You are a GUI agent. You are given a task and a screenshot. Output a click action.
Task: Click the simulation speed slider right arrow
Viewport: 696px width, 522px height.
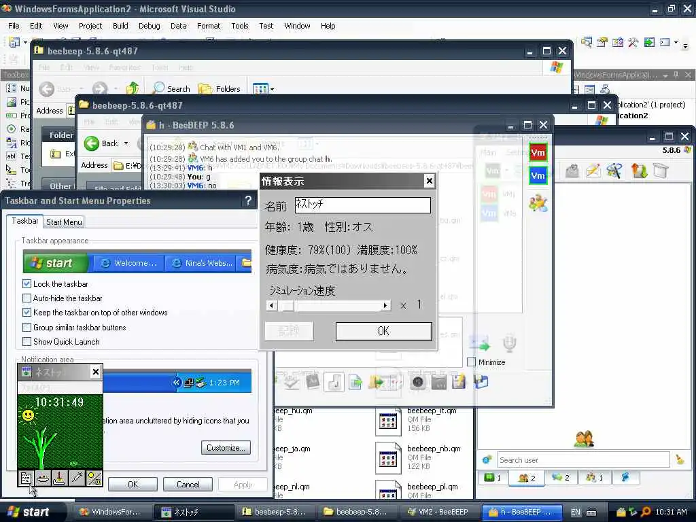(x=385, y=305)
